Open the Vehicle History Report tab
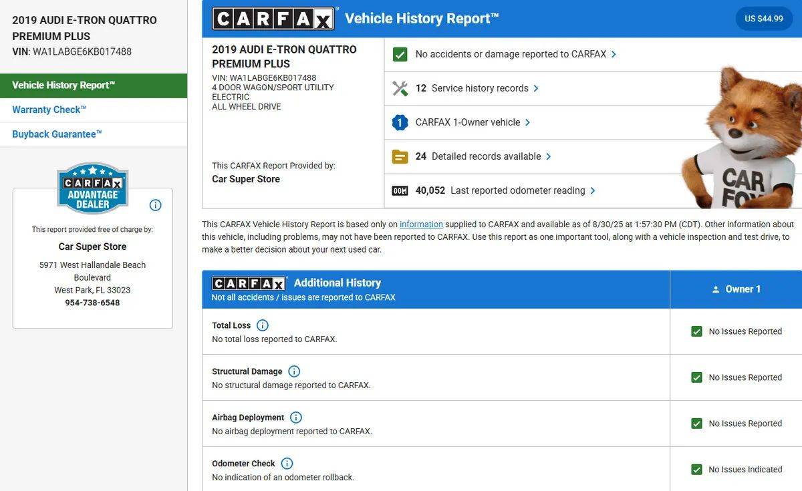This screenshot has width=802, height=491. 94,86
